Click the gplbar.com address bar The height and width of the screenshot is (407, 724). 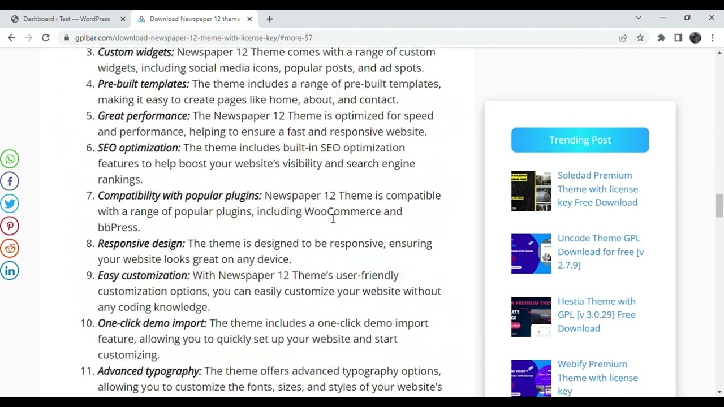point(339,38)
